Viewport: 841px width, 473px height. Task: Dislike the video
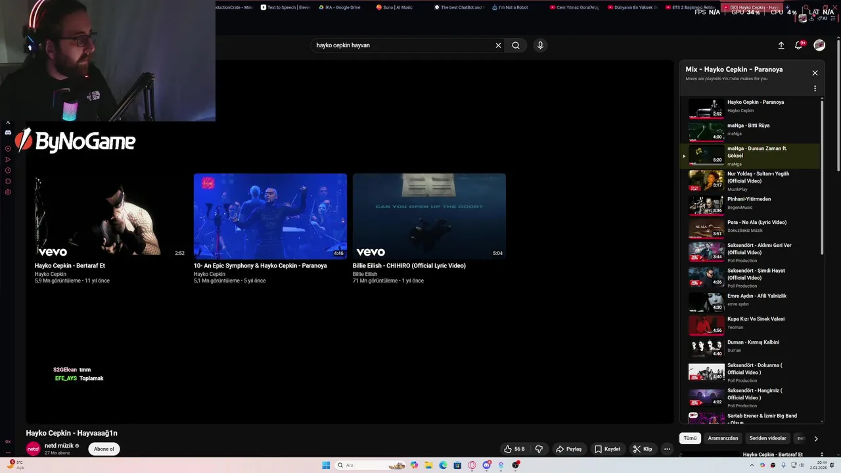[539, 449]
